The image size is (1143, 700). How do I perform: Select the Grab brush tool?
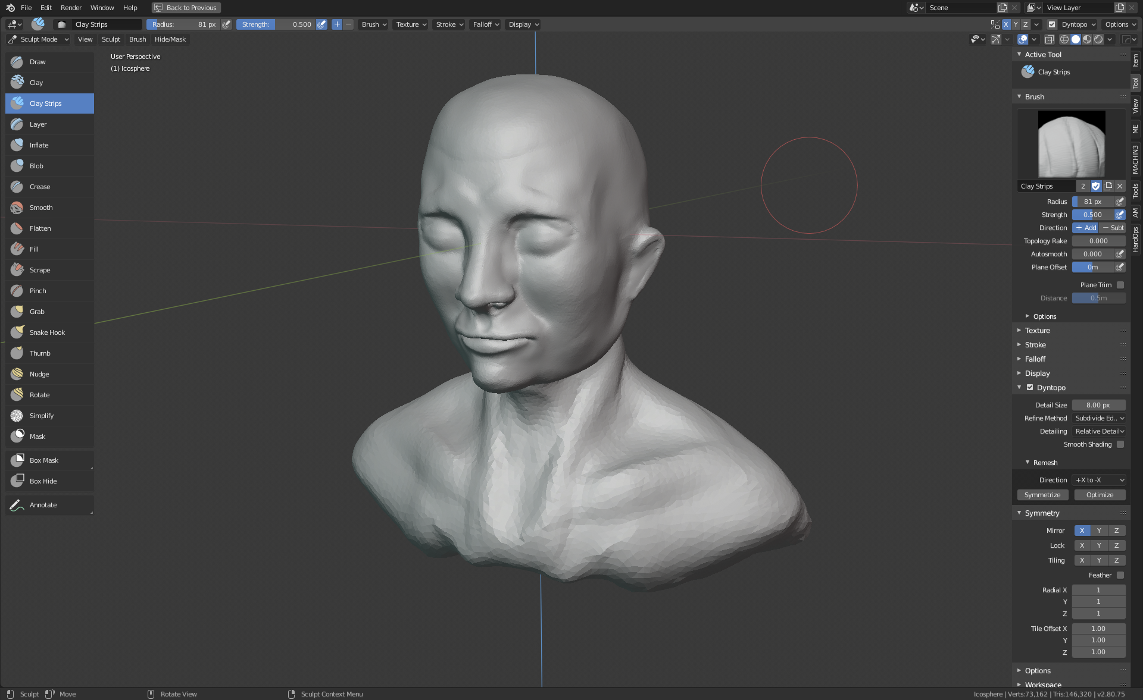(37, 312)
